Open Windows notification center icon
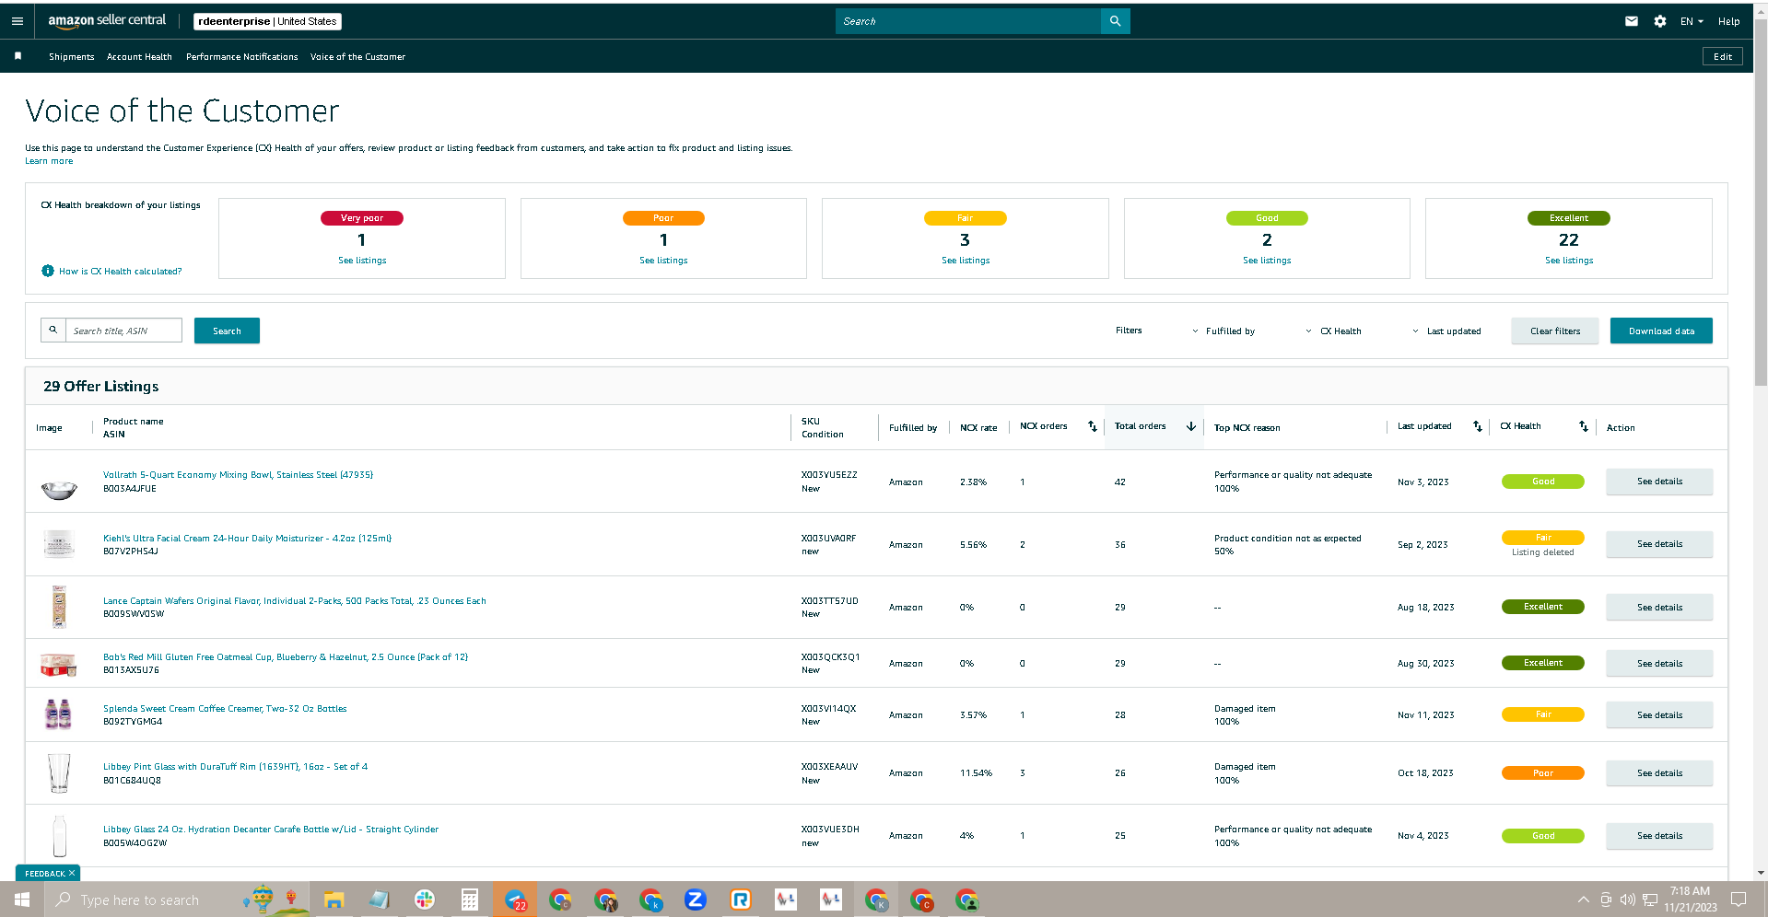The height and width of the screenshot is (917, 1768). (1739, 900)
